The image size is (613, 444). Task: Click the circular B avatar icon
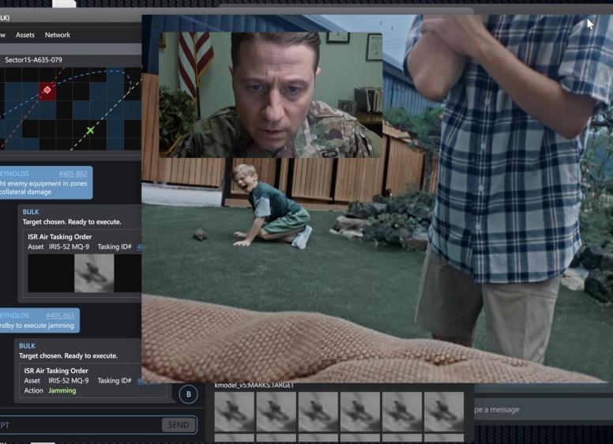point(189,394)
